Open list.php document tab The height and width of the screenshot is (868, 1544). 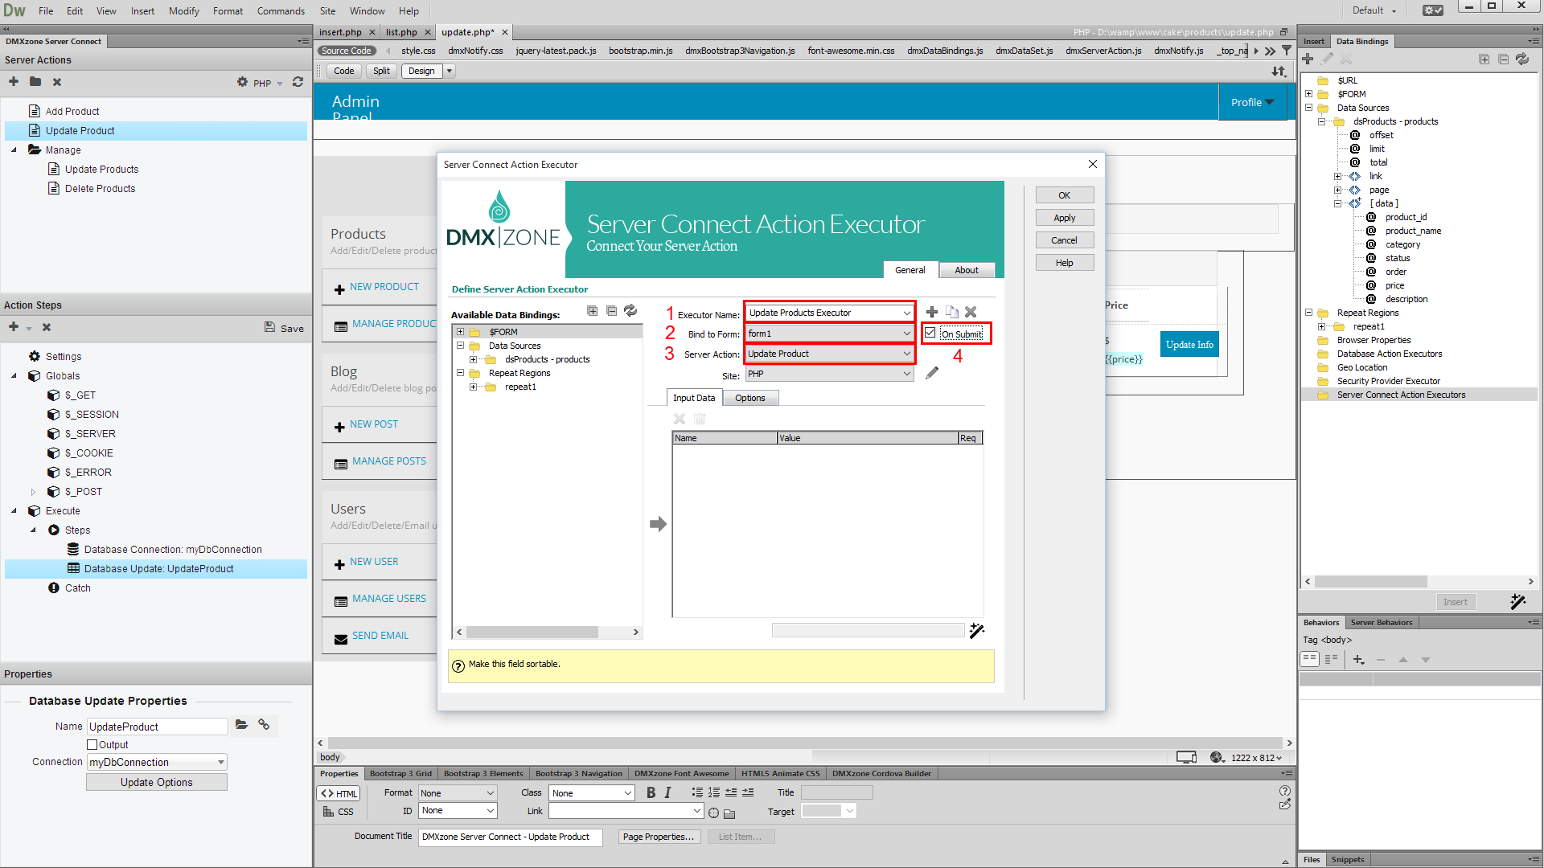[401, 32]
